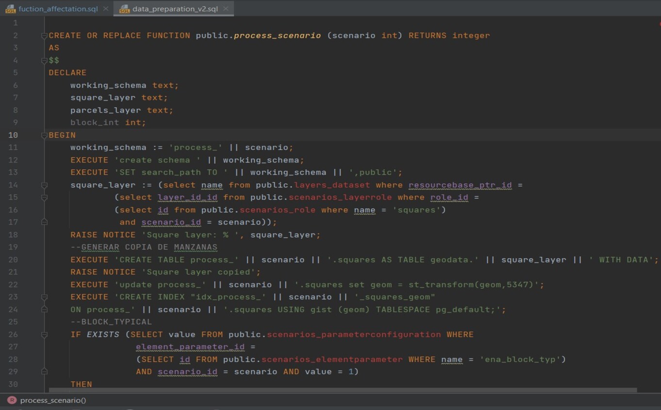Collapse the nested subquery fold on line 15
The height and width of the screenshot is (410, 661).
[44, 197]
